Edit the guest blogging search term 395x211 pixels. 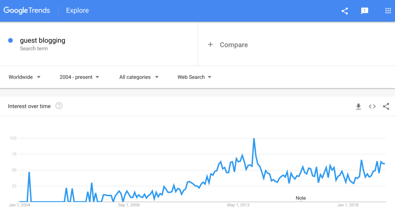[x=42, y=40]
